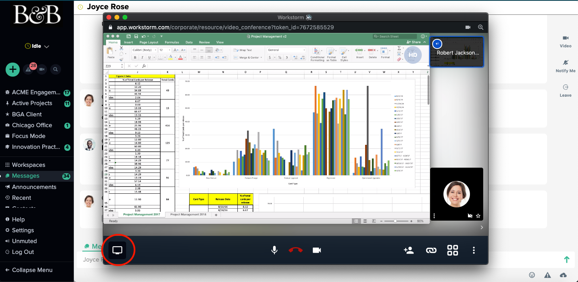Toggle the camera in the call control bar
This screenshot has height=282, width=578.
317,250
